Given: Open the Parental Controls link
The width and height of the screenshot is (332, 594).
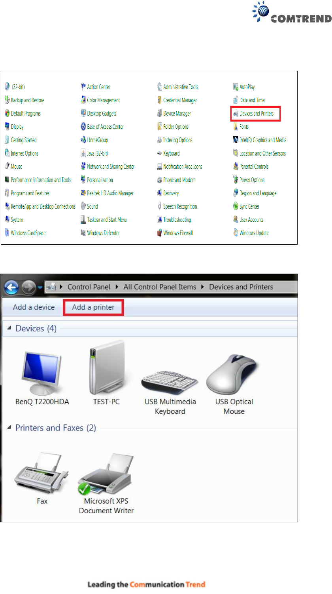Looking at the screenshot, I should pyautogui.click(x=254, y=166).
